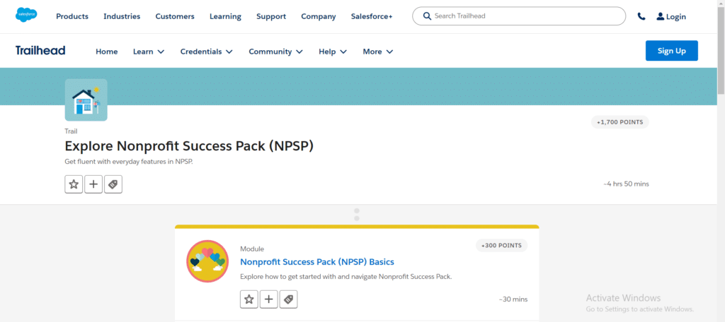Click the Trailhead logo
The height and width of the screenshot is (322, 725).
[40, 51]
